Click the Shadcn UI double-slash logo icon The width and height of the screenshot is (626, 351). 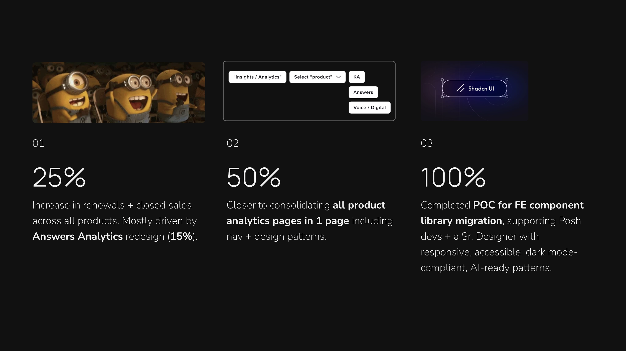[x=460, y=88]
